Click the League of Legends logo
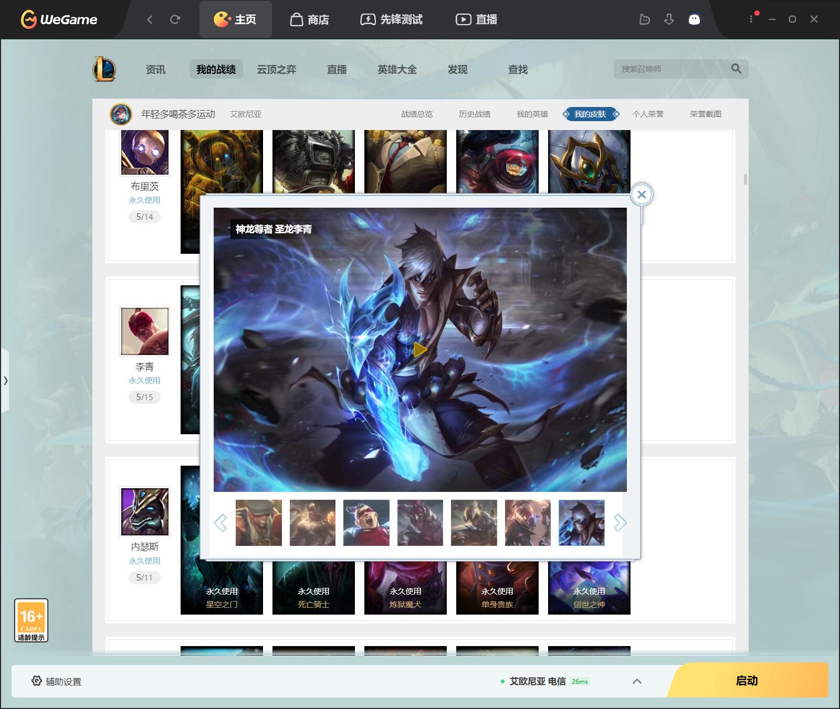Viewport: 840px width, 709px height. tap(104, 69)
